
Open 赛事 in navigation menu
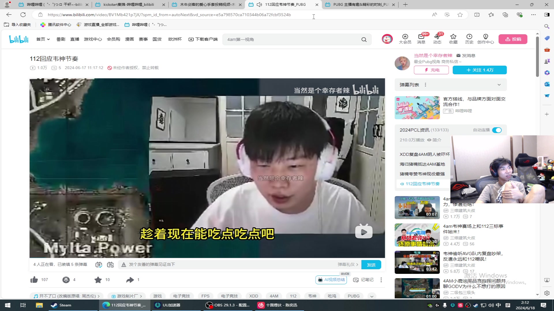click(143, 39)
